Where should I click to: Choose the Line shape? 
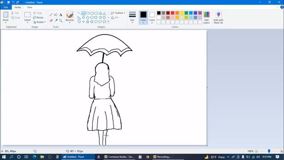pos(79,13)
